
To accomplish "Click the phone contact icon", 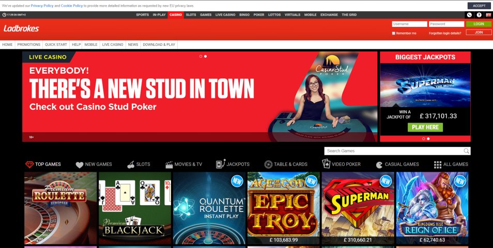I will [469, 15].
